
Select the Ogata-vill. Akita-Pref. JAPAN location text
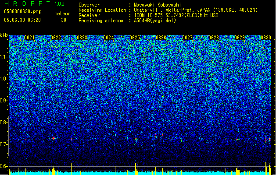pyautogui.click(x=196, y=10)
